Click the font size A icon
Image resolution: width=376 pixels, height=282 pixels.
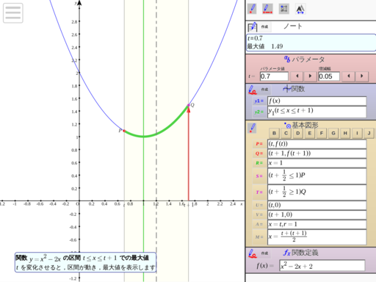tap(300, 9)
